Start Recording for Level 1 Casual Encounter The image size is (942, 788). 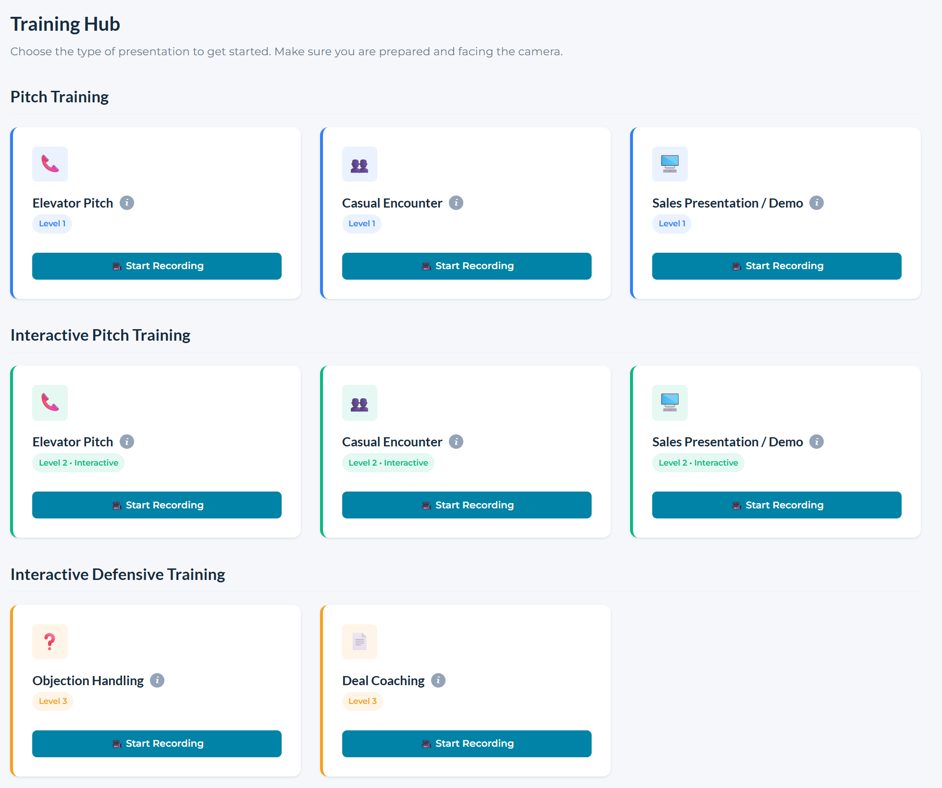coord(467,266)
